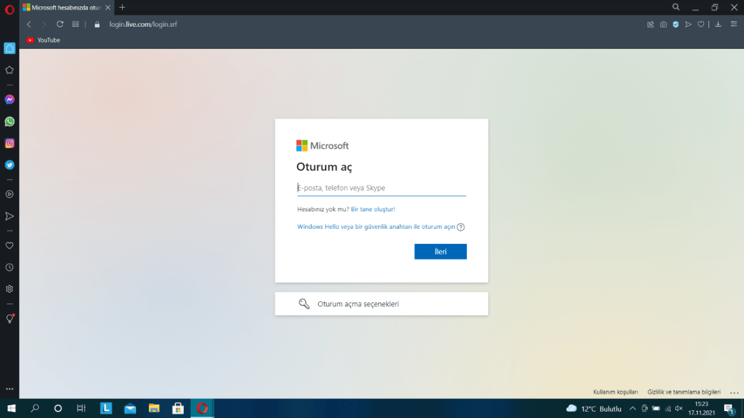
Task: Open Facebook Messenger in the sidebar
Action: [9, 99]
